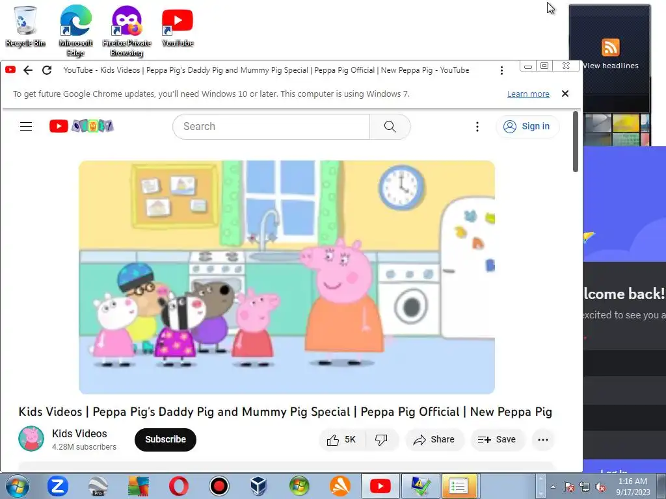Click the search magnifier button
666x499 pixels.
click(390, 127)
